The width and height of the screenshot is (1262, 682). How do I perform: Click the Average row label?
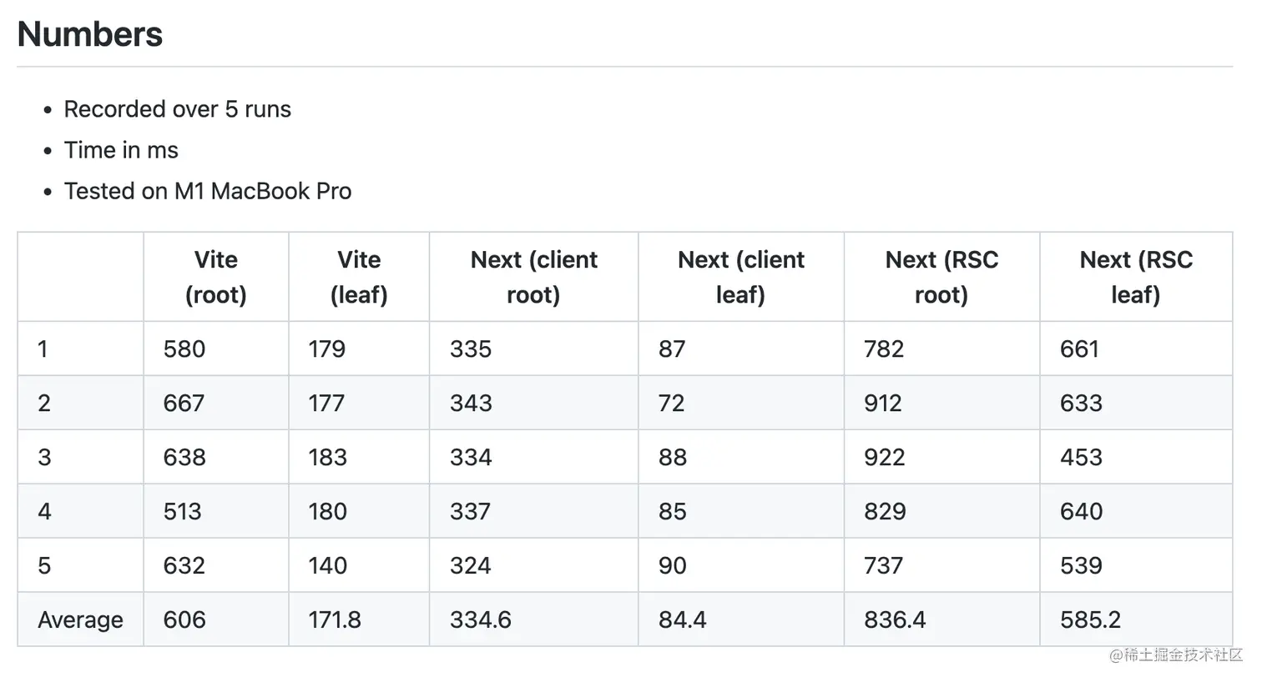pyautogui.click(x=80, y=619)
